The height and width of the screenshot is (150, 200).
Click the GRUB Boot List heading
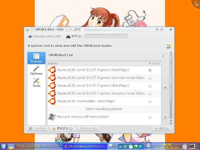(x=61, y=55)
